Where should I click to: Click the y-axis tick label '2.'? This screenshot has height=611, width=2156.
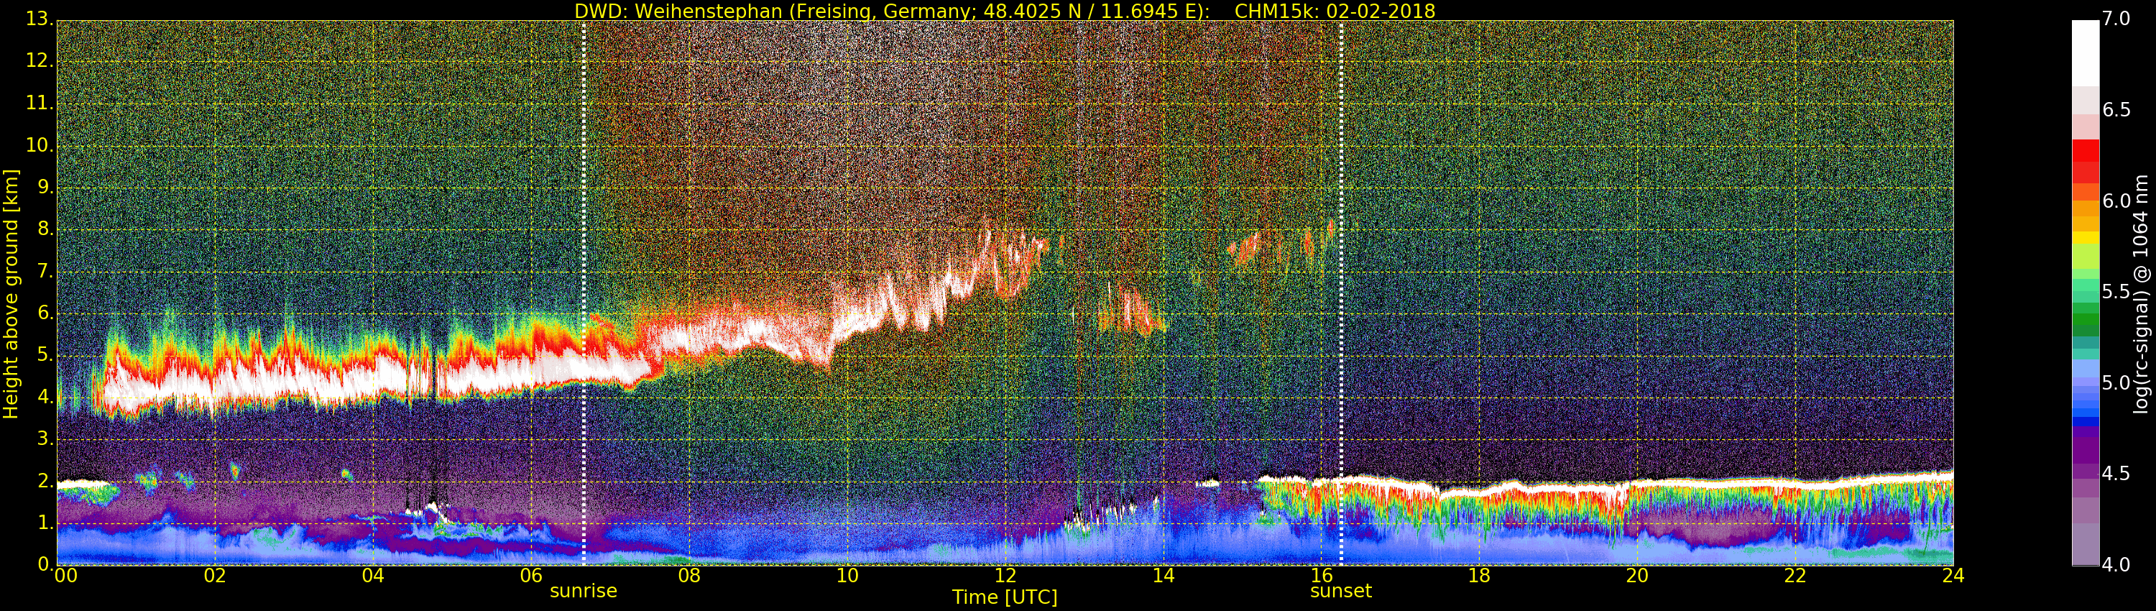45,482
